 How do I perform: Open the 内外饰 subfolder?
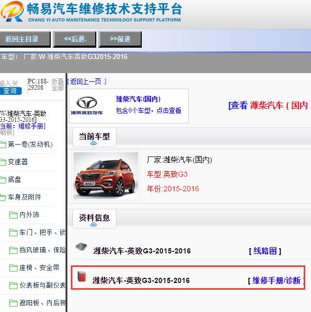coord(29,215)
